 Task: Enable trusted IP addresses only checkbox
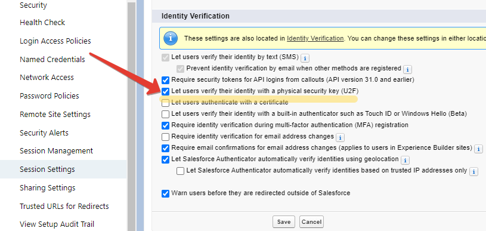[181, 171]
